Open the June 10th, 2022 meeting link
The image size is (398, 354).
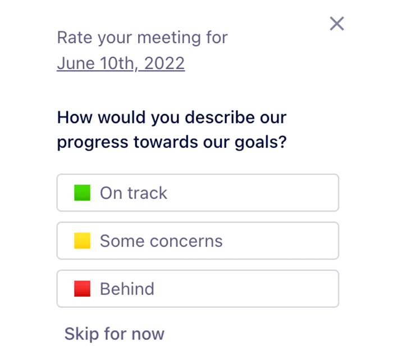tap(121, 63)
